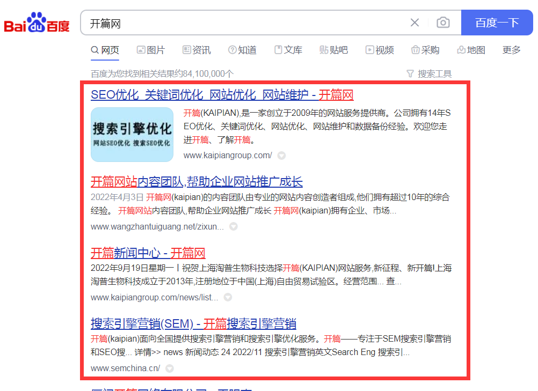Go to the 知道 tab

coord(242,50)
